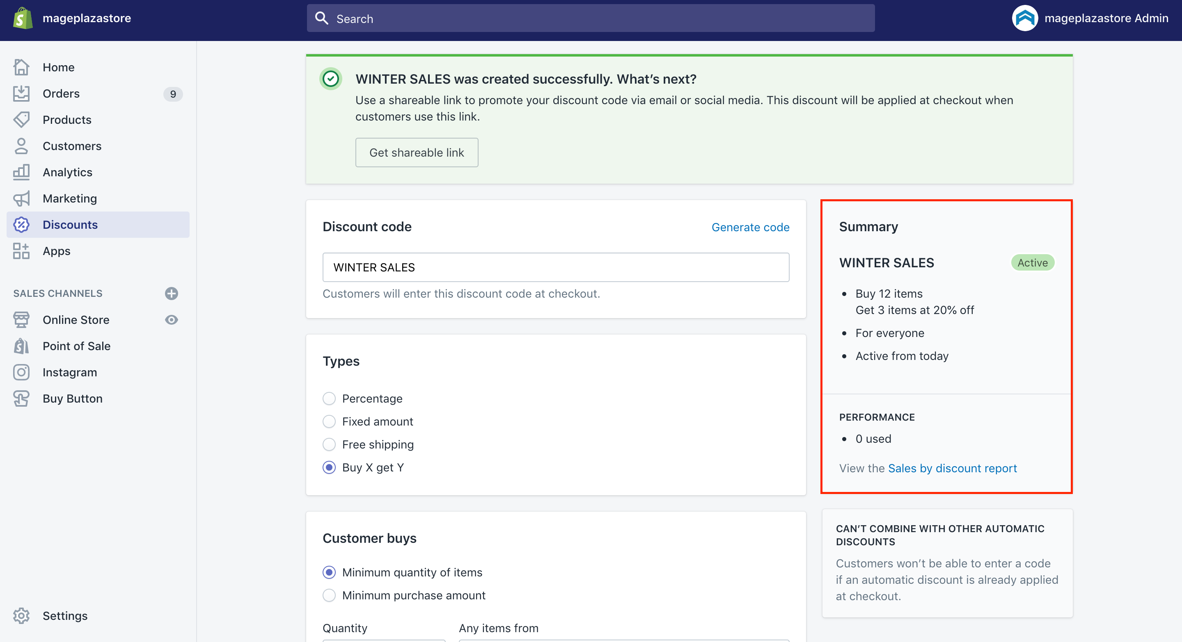1182x642 pixels.
Task: Select the Free shipping discount type
Action: (329, 444)
